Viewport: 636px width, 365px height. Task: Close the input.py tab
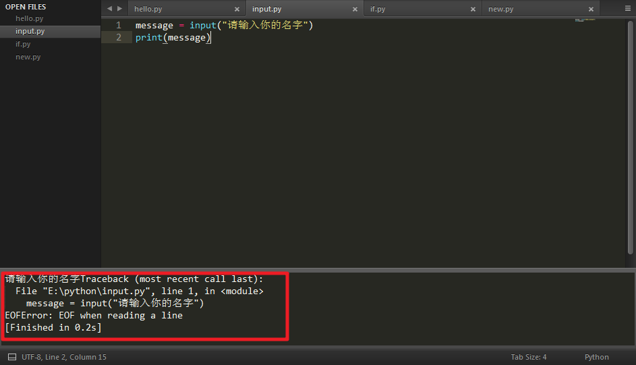[355, 9]
